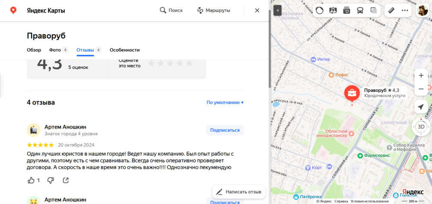Dislike the review with thumbs down
432x204 pixels.
[x=51, y=180]
